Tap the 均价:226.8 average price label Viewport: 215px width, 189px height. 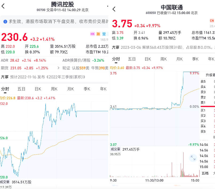click(8, 98)
